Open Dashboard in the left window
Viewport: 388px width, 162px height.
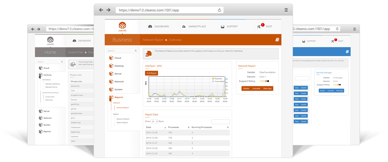pyautogui.click(x=81, y=41)
